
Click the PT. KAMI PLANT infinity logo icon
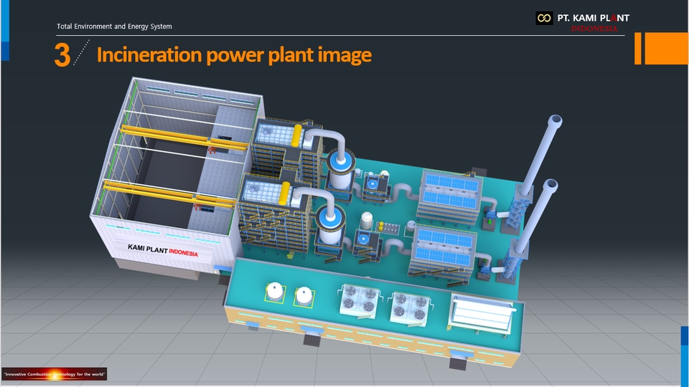pyautogui.click(x=544, y=18)
